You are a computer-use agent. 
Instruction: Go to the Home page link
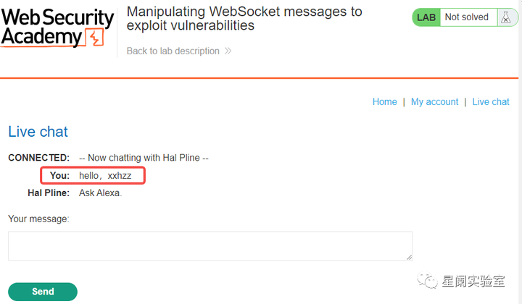point(384,102)
